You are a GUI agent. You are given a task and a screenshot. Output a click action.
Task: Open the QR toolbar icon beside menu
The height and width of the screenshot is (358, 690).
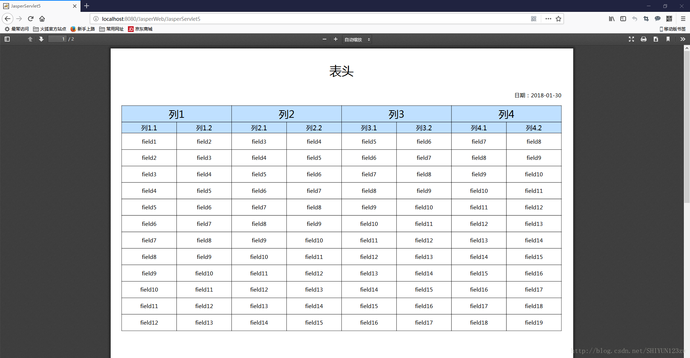pos(669,19)
